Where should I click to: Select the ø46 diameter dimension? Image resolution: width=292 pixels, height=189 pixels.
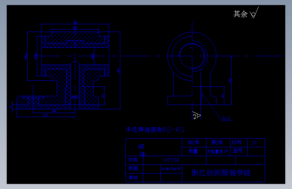point(36,56)
